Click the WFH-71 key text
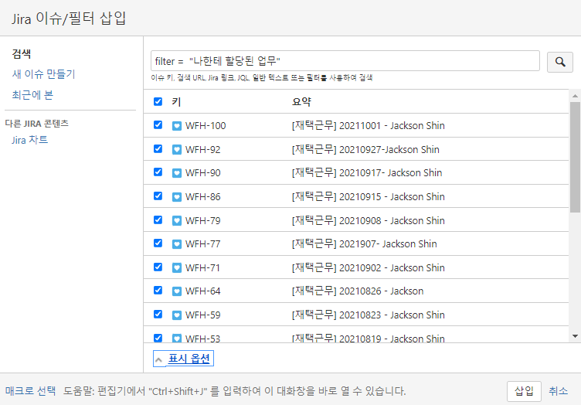Image resolution: width=581 pixels, height=405 pixels. pyautogui.click(x=202, y=268)
